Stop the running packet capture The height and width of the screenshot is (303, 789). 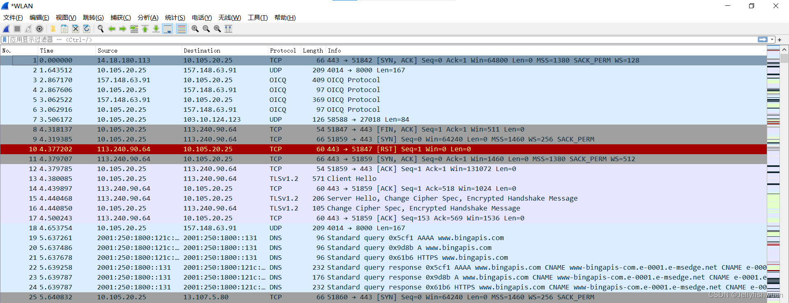(17, 29)
